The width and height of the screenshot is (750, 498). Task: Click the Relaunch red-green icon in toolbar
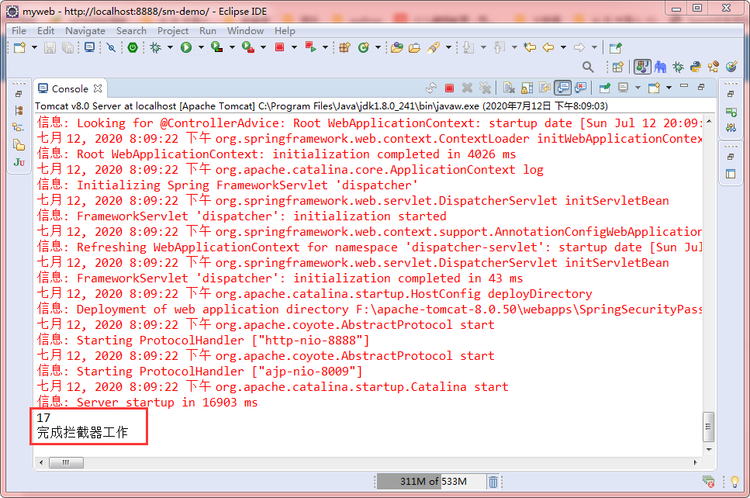[x=311, y=47]
